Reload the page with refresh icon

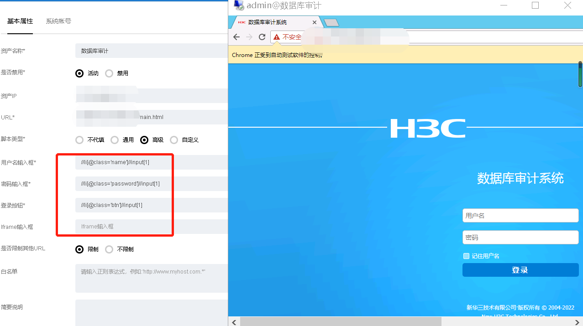coord(262,37)
